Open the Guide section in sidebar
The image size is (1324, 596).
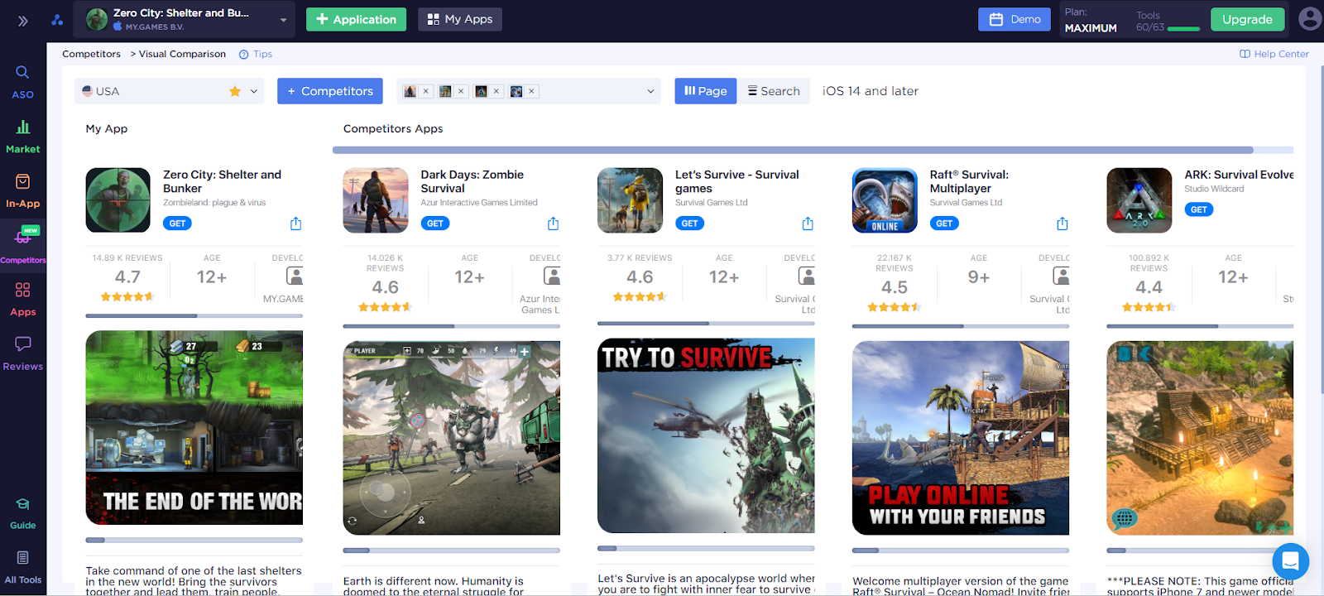pyautogui.click(x=23, y=514)
